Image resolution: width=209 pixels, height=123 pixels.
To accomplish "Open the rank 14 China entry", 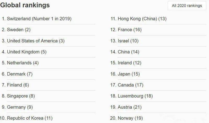I will (x=128, y=52).
